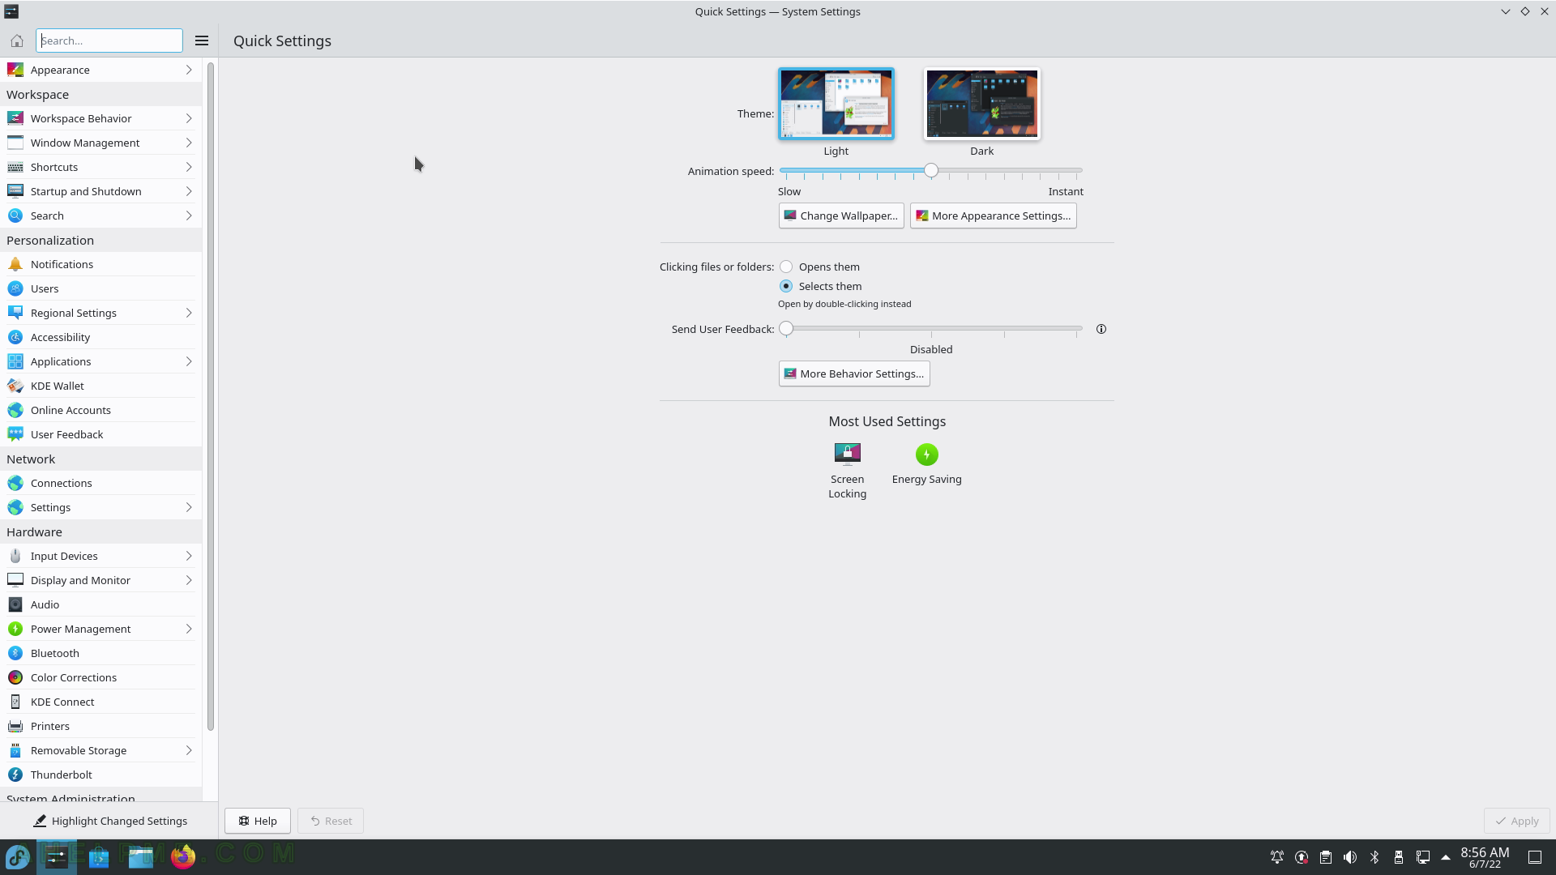Click the Online Accounts globe icon

[15, 410]
